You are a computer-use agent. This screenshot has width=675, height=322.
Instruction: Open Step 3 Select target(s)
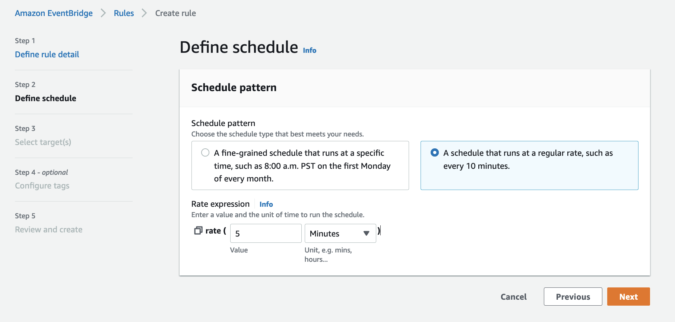pyautogui.click(x=43, y=142)
